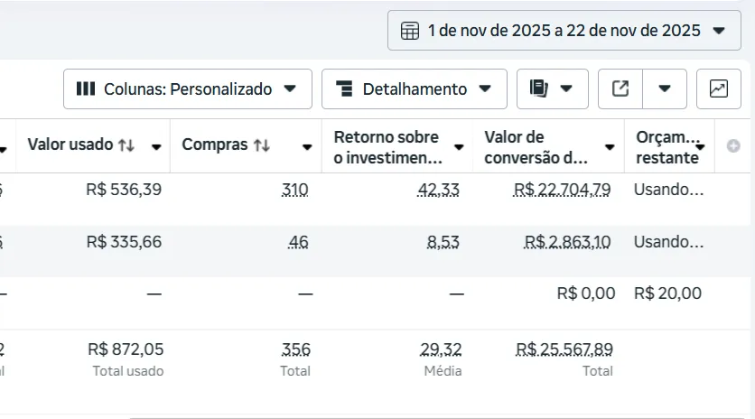This screenshot has width=755, height=419.
Task: Expand the Detalhamento breakdown menu
Action: coord(415,88)
